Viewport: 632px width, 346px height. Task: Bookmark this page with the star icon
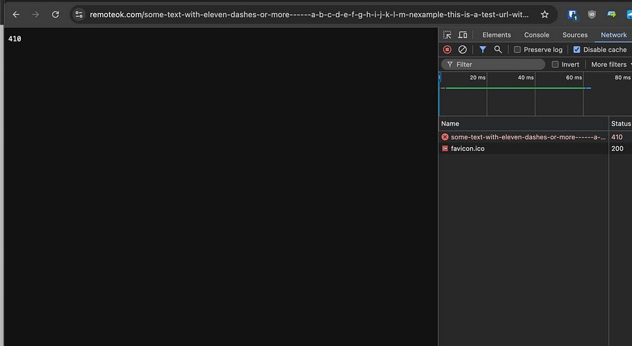545,15
